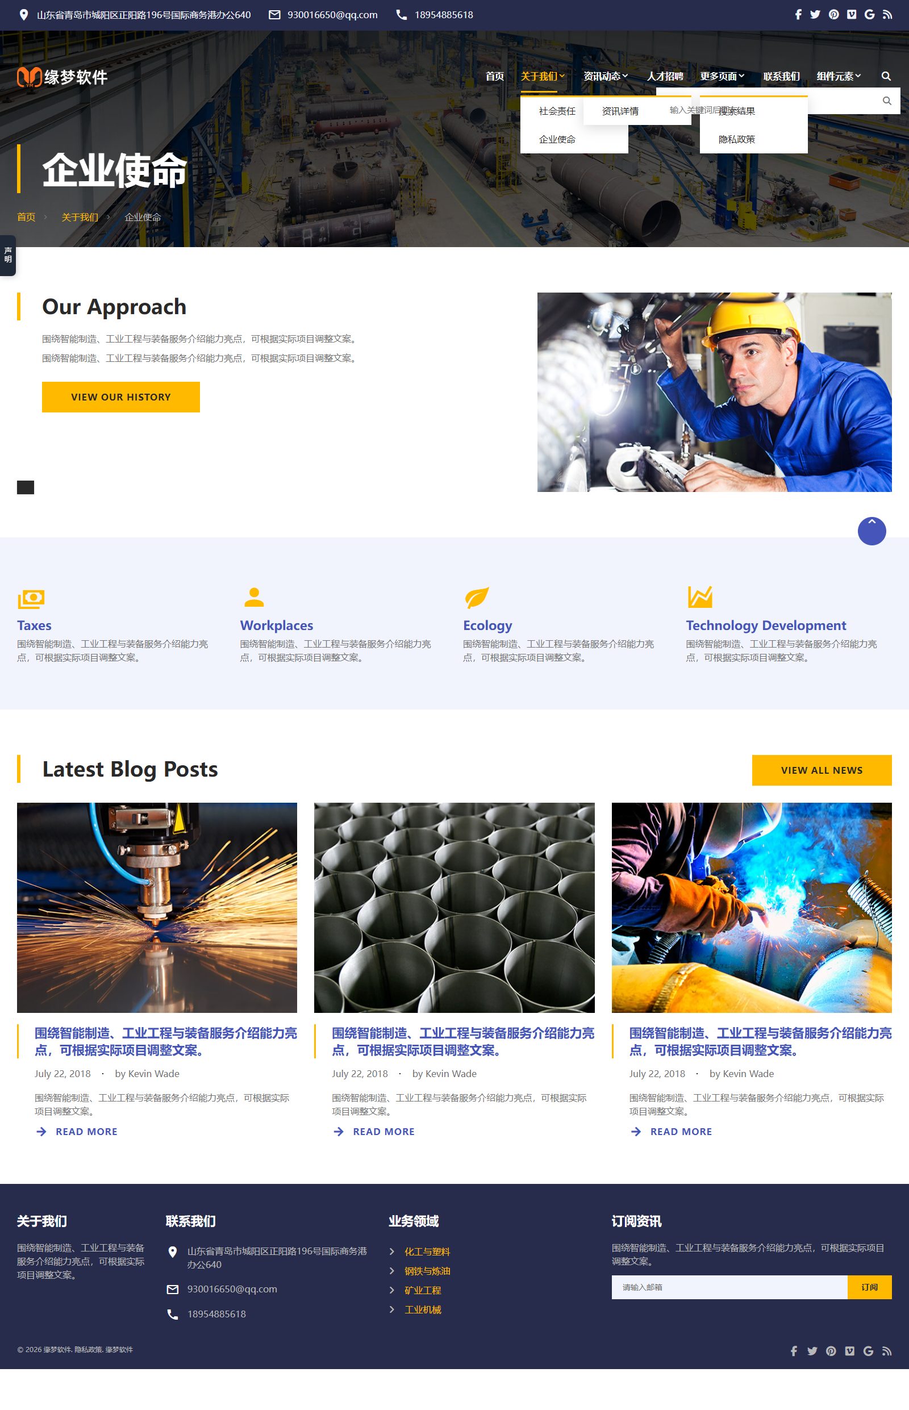909x1410 pixels.
Task: Click the Google icon in top bar
Action: coord(869,15)
